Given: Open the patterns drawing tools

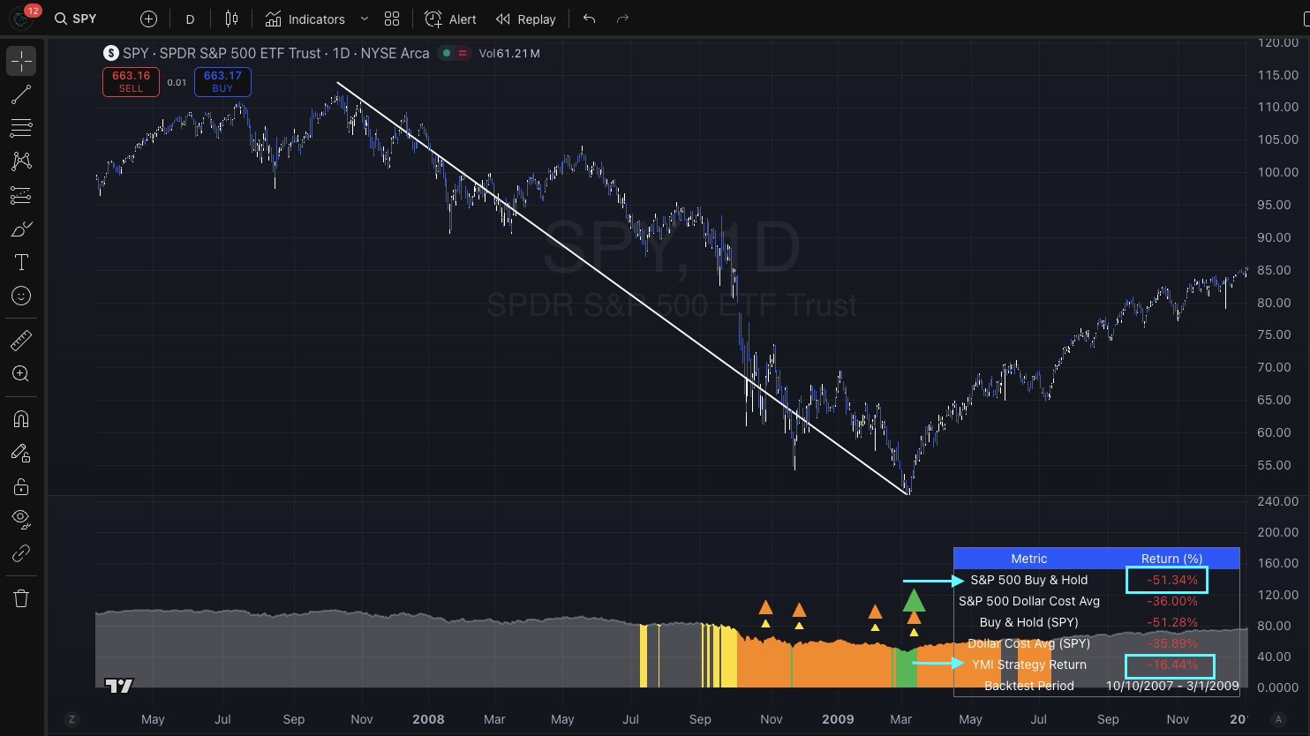Looking at the screenshot, I should (x=21, y=161).
